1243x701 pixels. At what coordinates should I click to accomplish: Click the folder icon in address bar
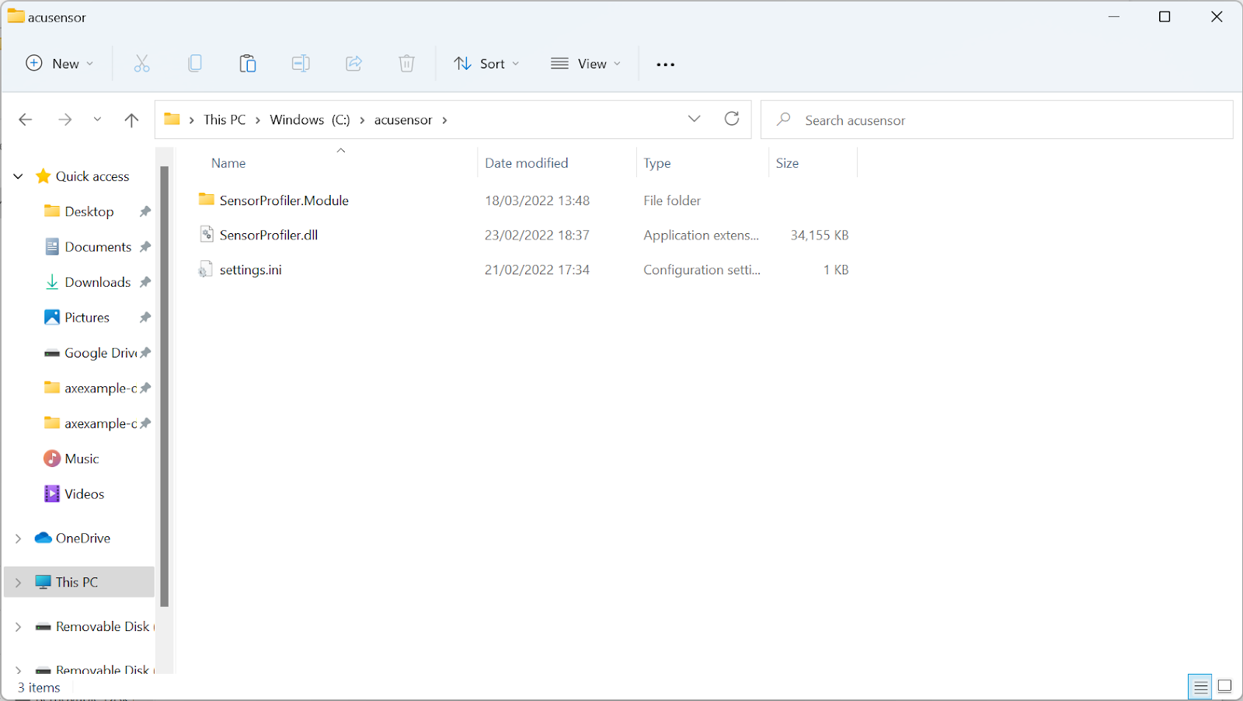coord(172,120)
